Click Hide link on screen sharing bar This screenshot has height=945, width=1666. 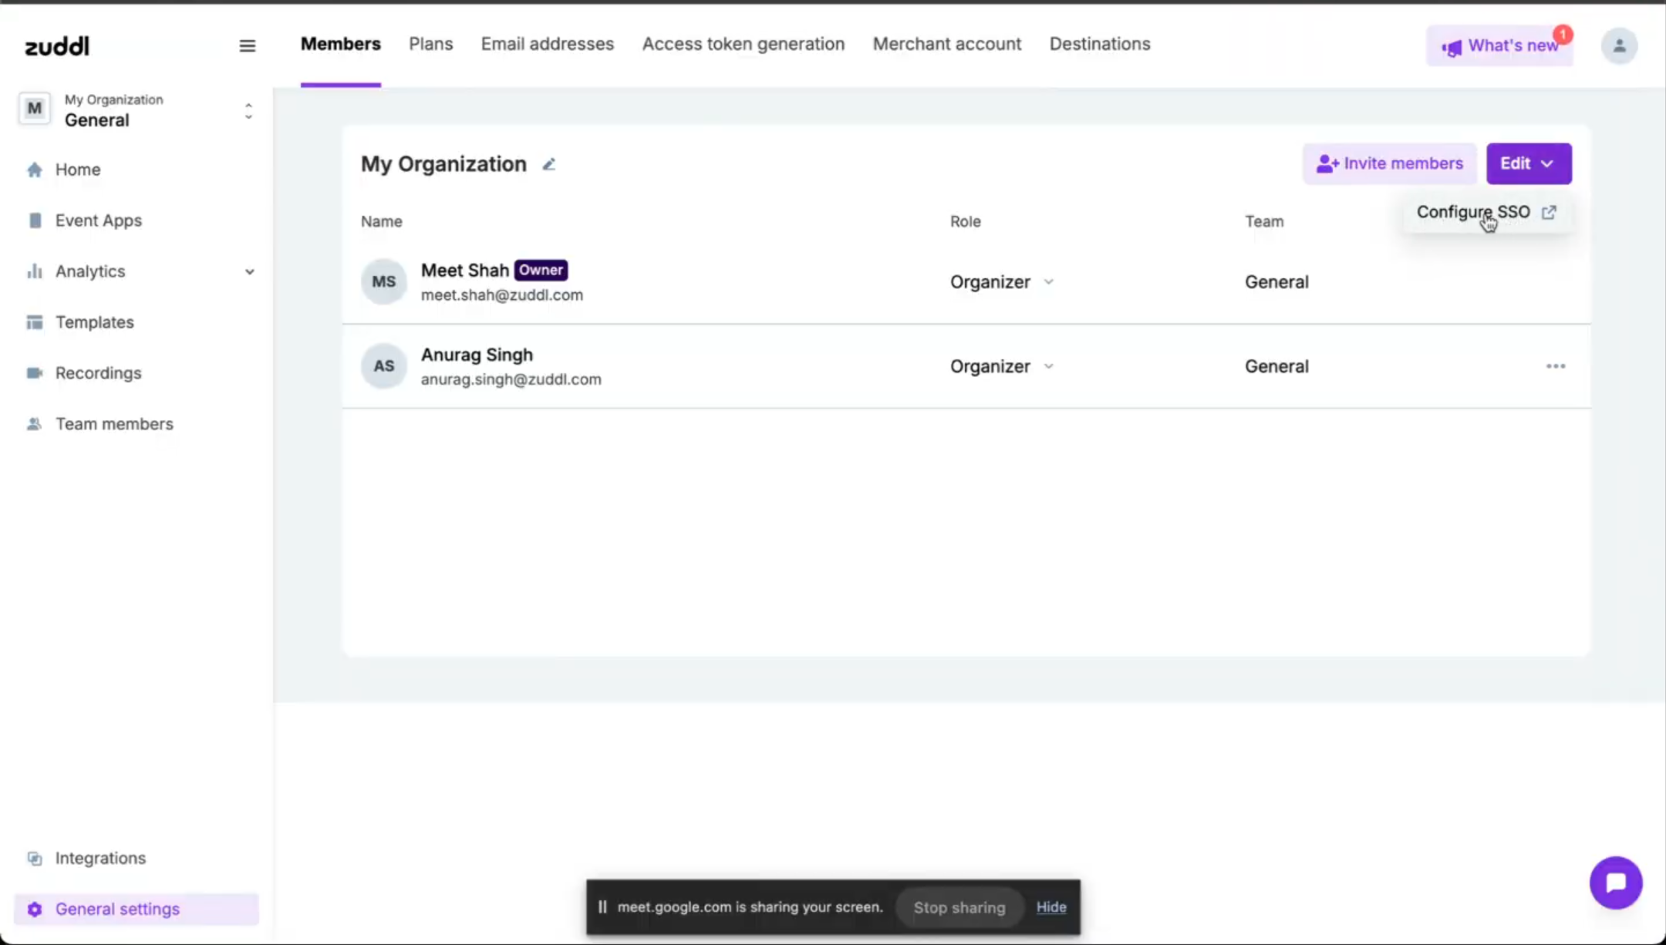coord(1051,907)
